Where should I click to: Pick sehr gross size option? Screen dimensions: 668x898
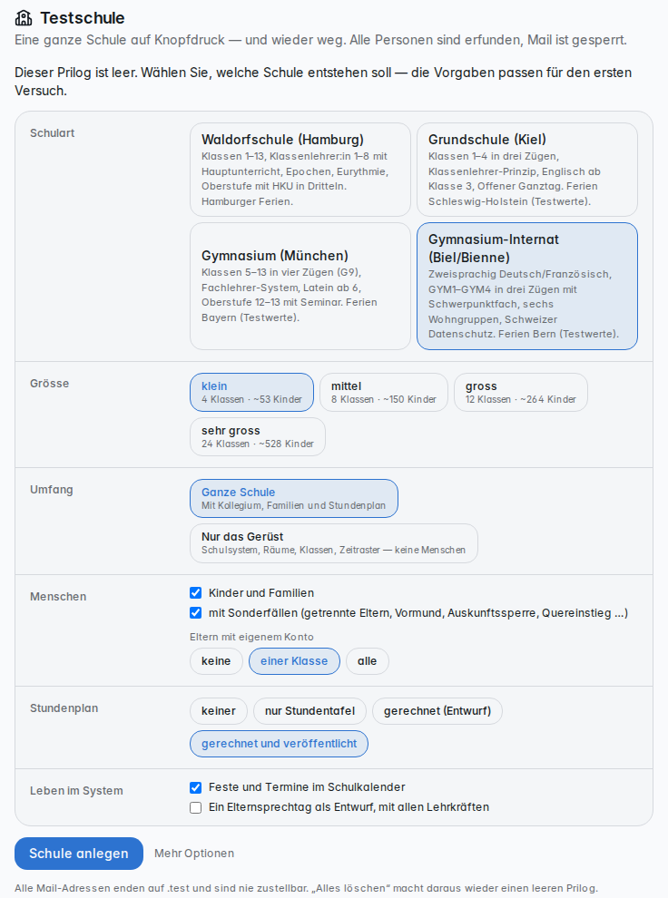click(x=257, y=436)
